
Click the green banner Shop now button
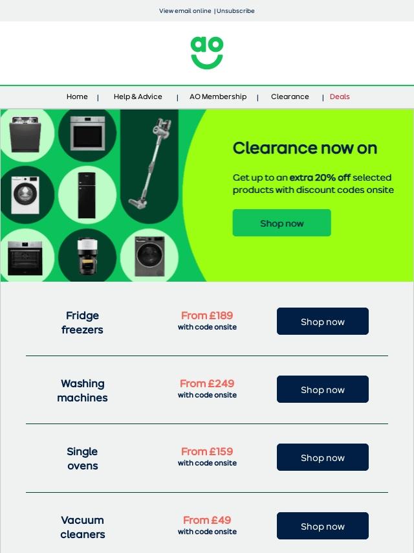(x=281, y=223)
